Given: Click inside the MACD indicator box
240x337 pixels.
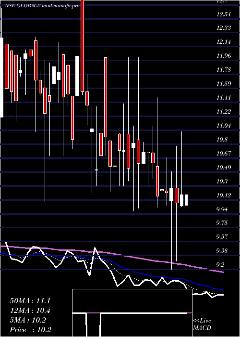Looking at the screenshot, I should pyautogui.click(x=132, y=313).
